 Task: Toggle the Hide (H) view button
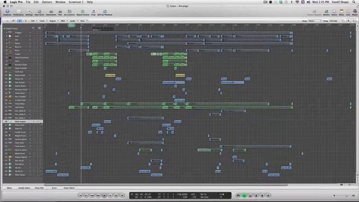coord(25,21)
